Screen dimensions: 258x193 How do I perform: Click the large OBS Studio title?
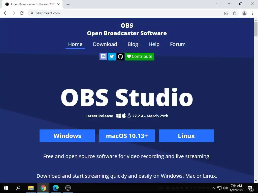(127, 98)
